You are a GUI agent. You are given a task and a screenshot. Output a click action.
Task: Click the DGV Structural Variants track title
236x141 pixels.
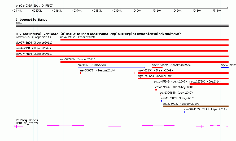pos(98,34)
